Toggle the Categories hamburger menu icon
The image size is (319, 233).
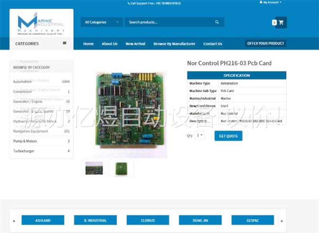[x=65, y=43]
